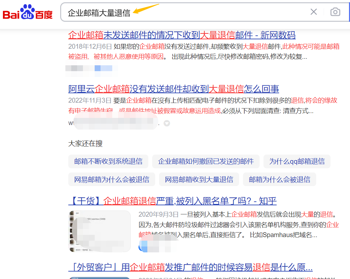
Task: Select related search 网易邮箱收到大量退信
Action: (x=199, y=179)
